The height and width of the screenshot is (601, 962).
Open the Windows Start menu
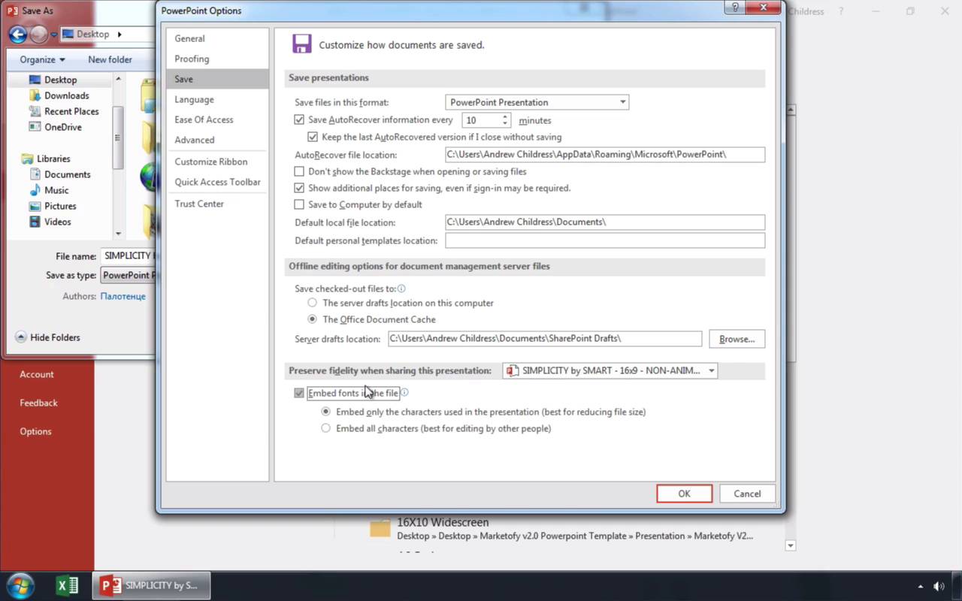coord(20,585)
